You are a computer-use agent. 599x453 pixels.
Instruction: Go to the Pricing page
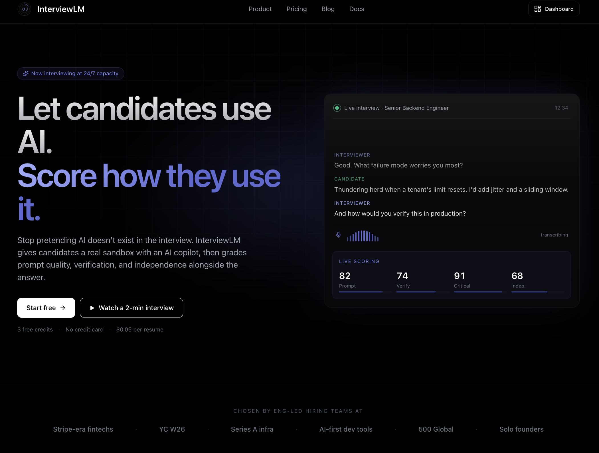point(297,9)
